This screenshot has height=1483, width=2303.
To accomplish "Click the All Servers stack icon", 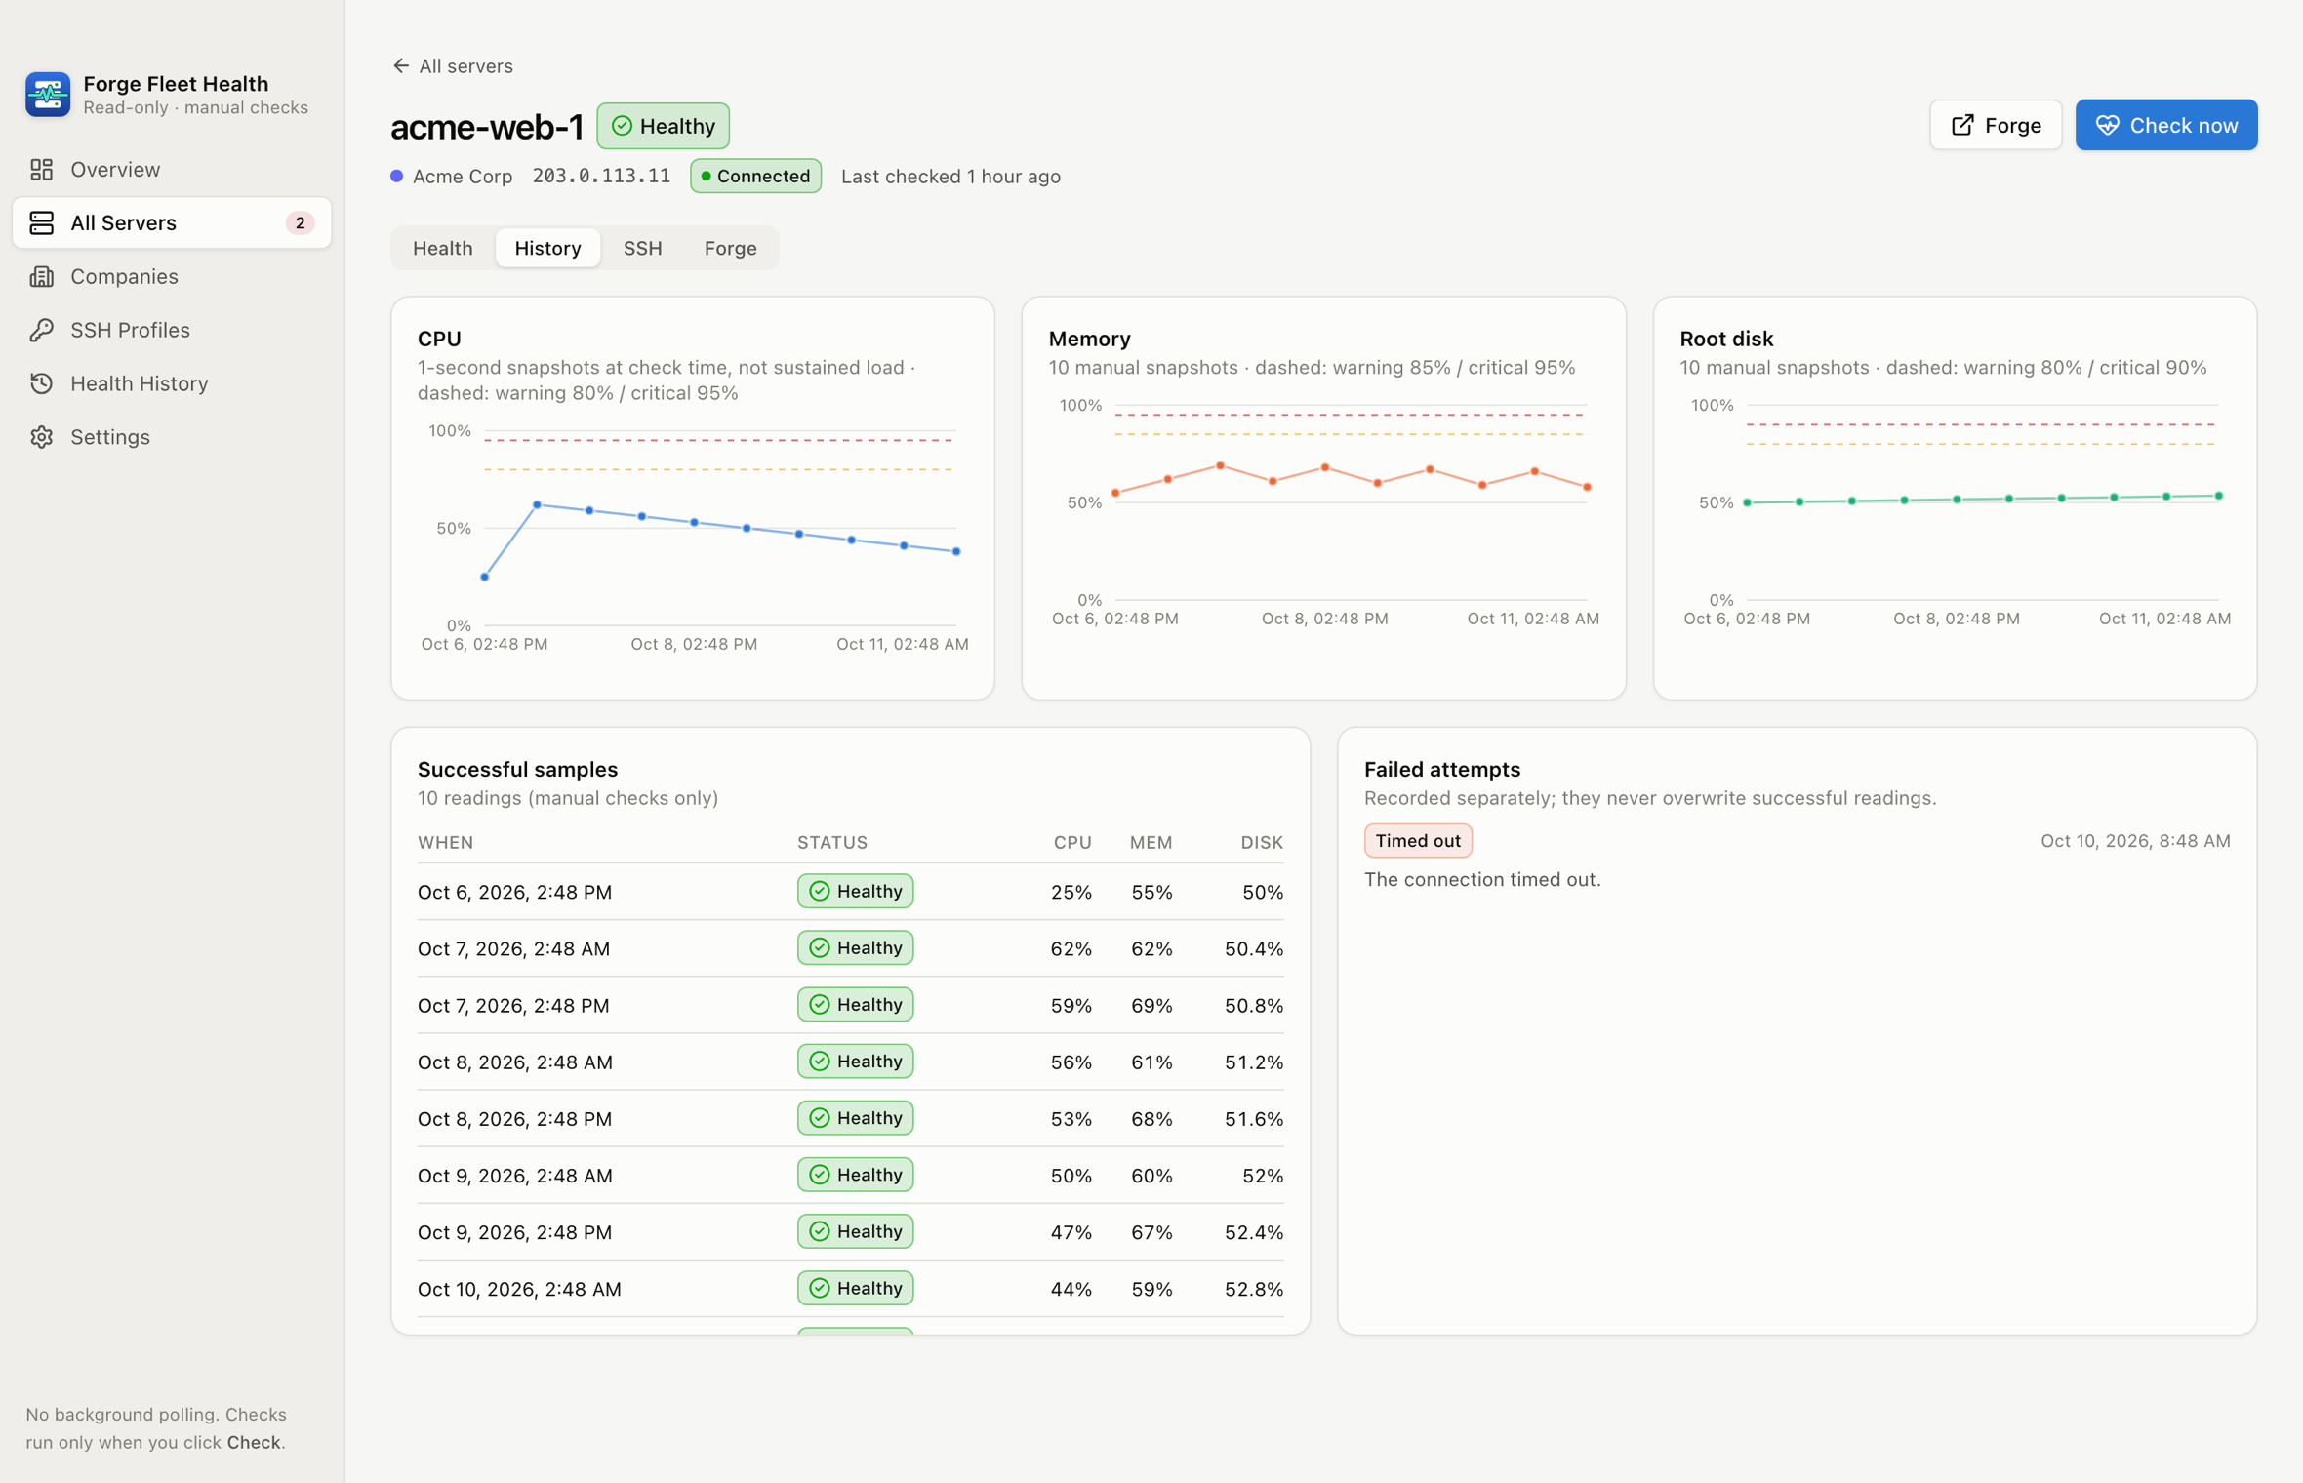I will pos(41,223).
